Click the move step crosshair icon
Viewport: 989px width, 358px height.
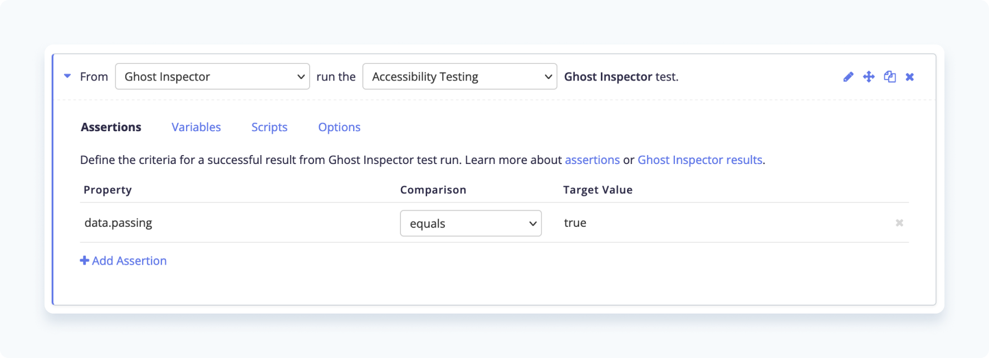869,77
